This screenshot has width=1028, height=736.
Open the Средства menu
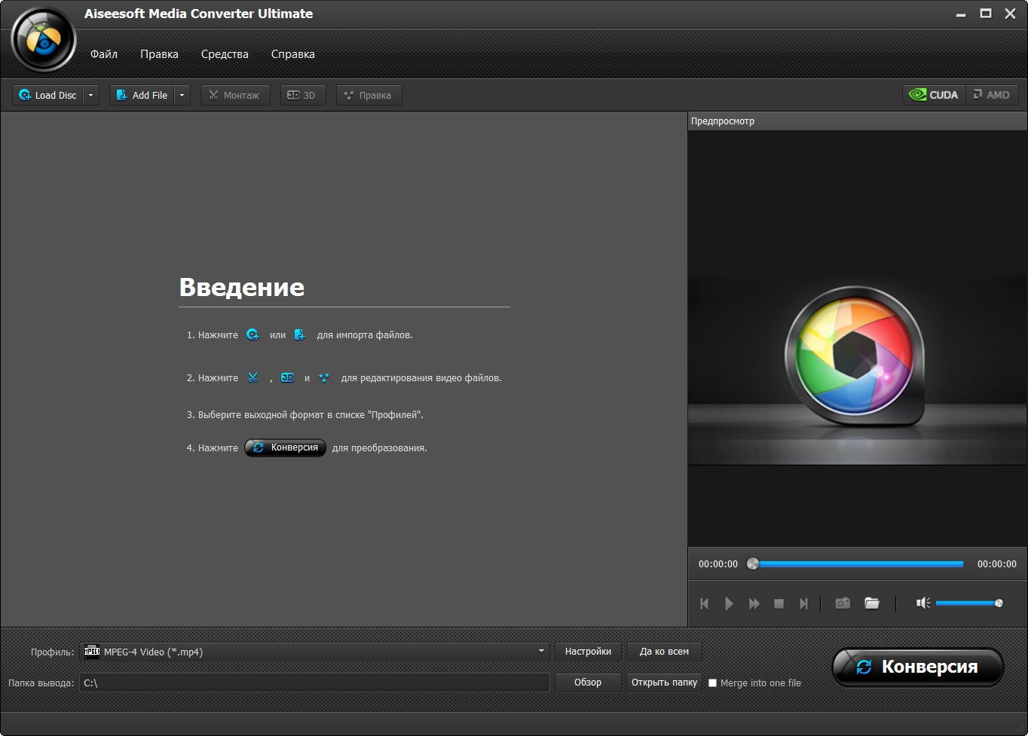(x=225, y=54)
